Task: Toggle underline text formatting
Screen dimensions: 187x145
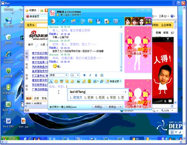Action: (96, 75)
